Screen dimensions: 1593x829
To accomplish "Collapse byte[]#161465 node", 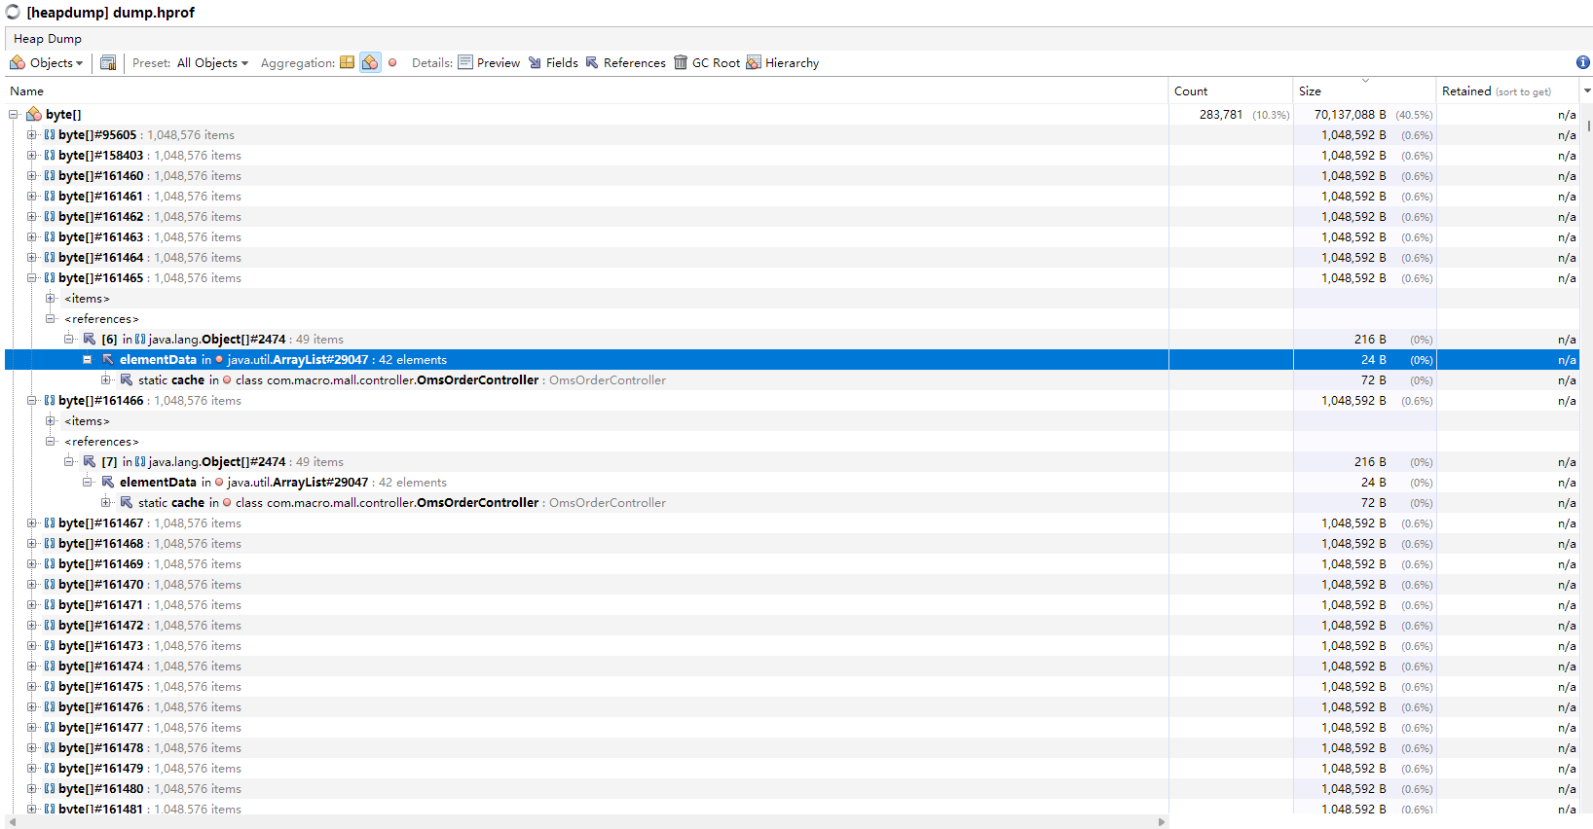I will pos(32,277).
